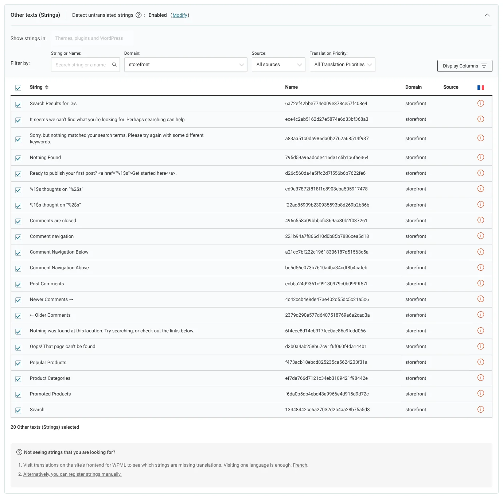Click the sort arrows next to String header
Screen dimensions: 503x498
tap(47, 87)
